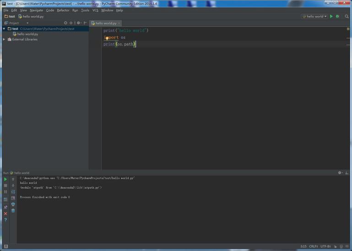Select the test root folder row
Viewport: 352px width, 251px height.
45,29
